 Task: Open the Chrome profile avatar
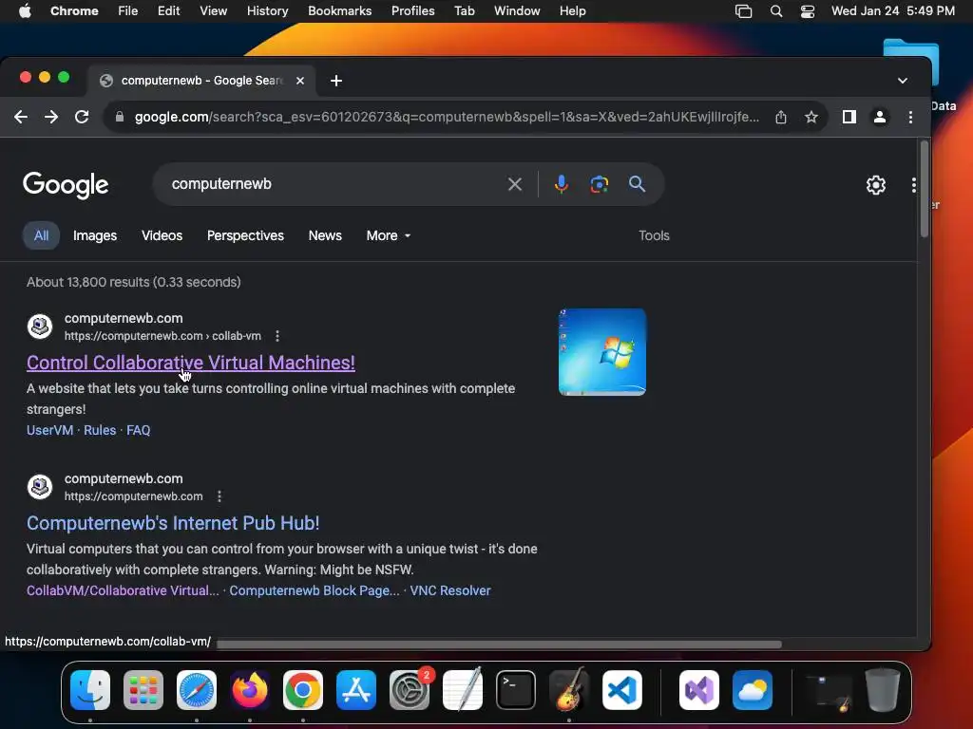point(879,117)
